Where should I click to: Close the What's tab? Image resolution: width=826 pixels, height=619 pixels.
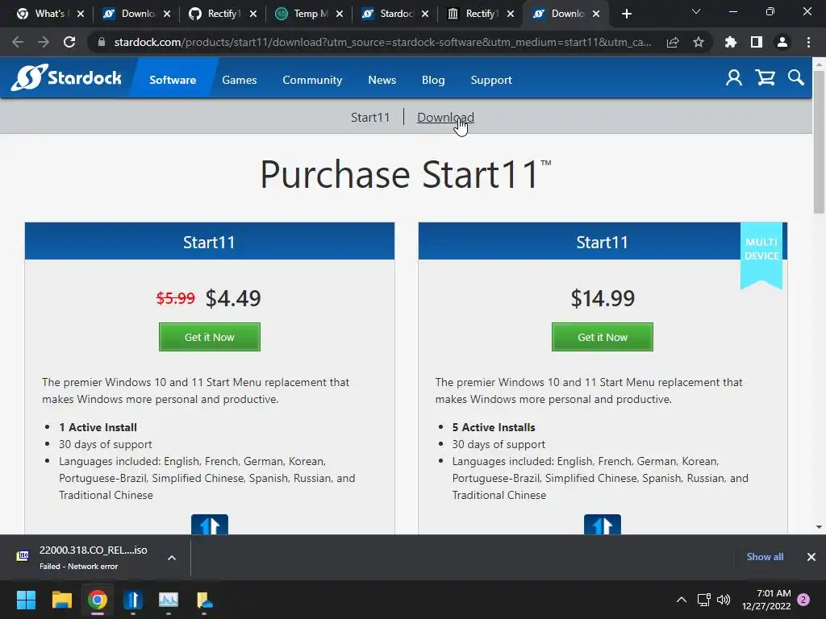point(81,14)
